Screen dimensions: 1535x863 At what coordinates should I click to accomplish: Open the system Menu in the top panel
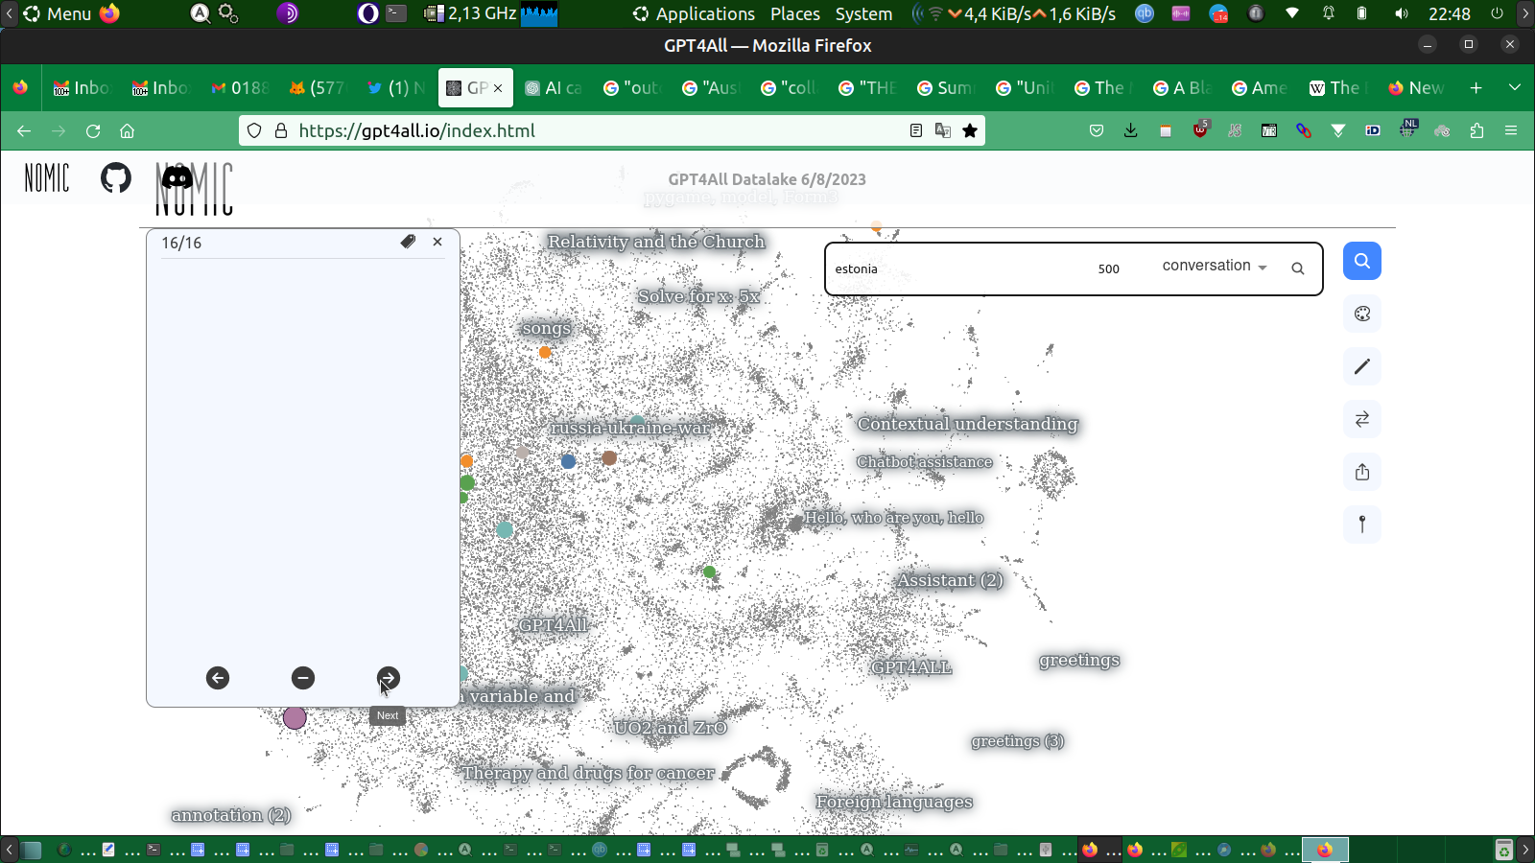[58, 13]
